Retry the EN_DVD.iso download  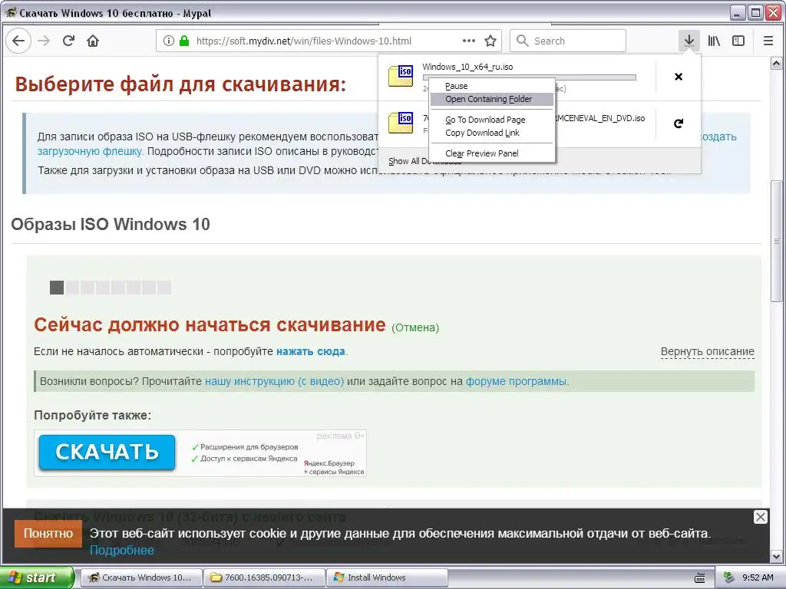pos(679,123)
